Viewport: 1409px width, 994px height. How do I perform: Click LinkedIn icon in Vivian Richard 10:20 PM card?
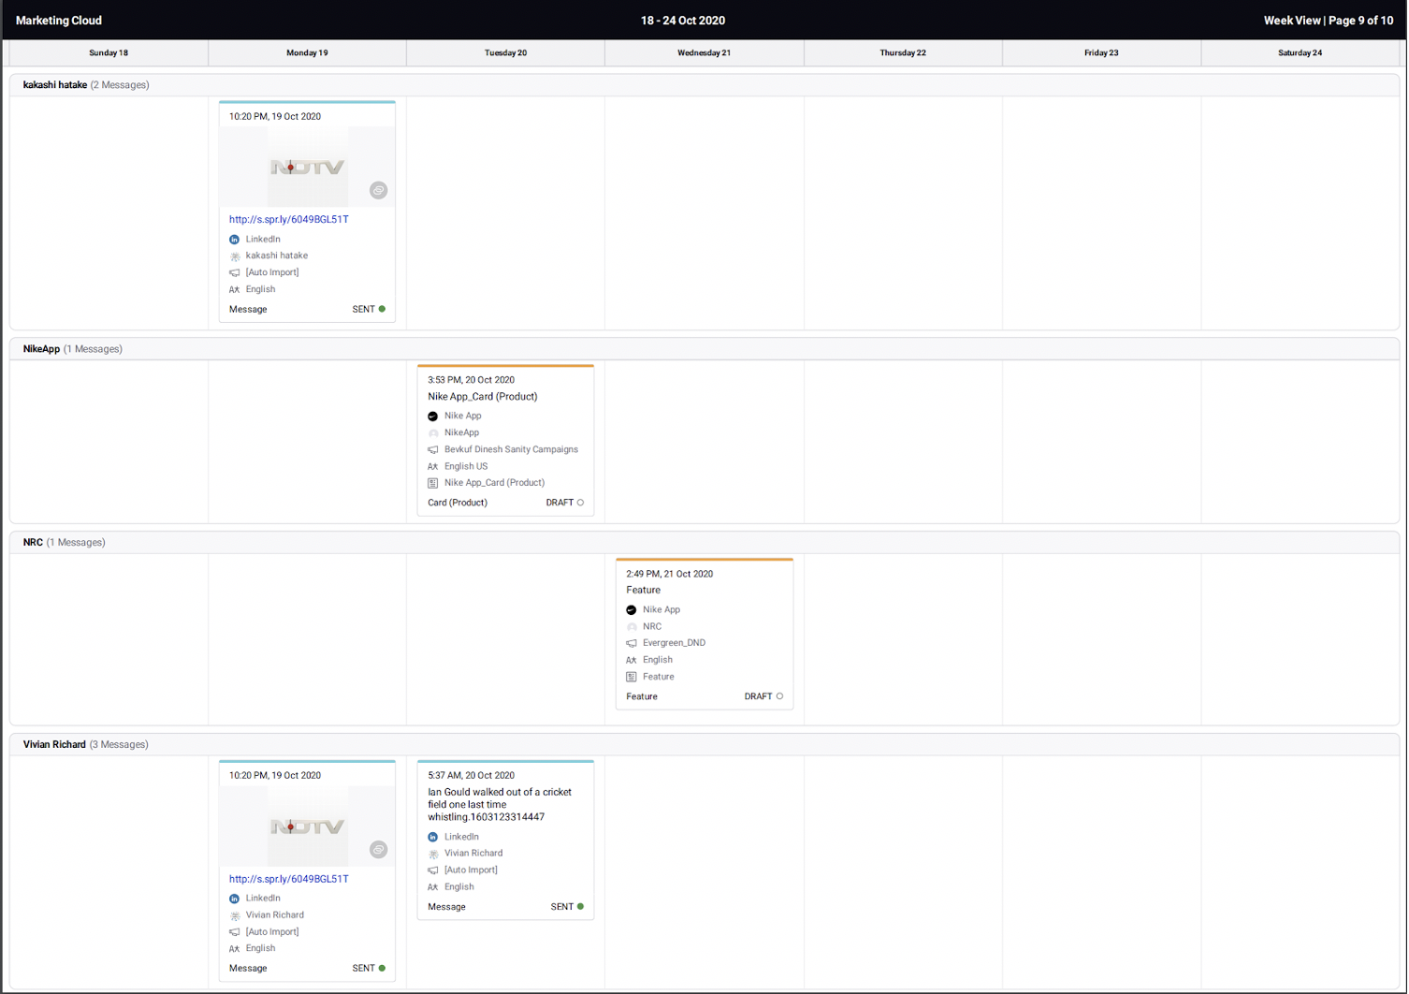[235, 899]
